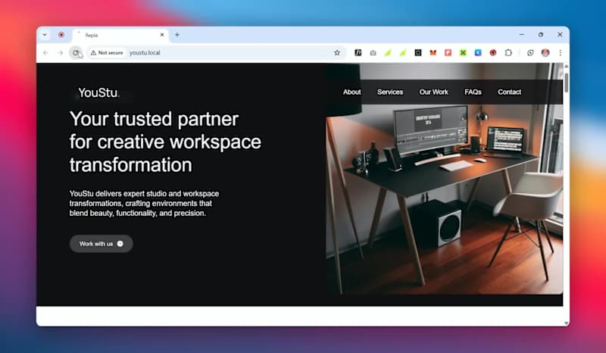
Task: Bookmark this page with the star icon
Action: pos(337,52)
